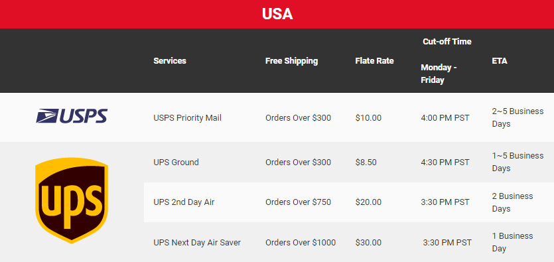Select UPS 2nd Day Air service
Screen dimensions: 554x262
tap(184, 202)
